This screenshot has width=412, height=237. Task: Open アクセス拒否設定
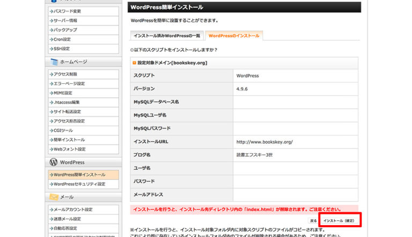pyautogui.click(x=84, y=121)
